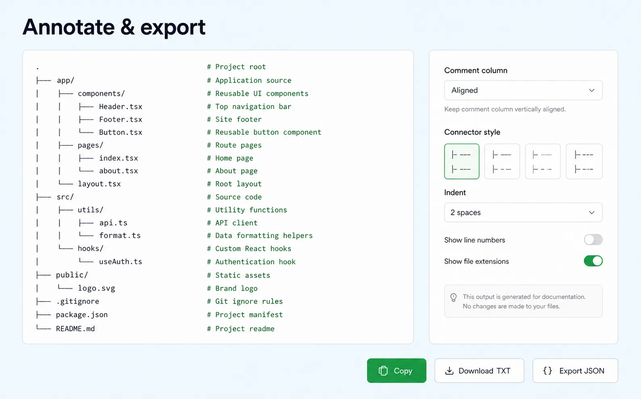Enable Show line numbers toggle
Viewport: 641px width, 399px height.
click(593, 239)
